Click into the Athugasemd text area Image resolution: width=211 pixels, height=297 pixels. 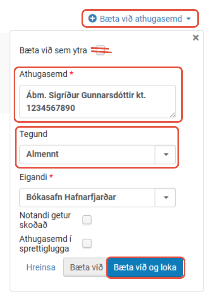[98, 102]
